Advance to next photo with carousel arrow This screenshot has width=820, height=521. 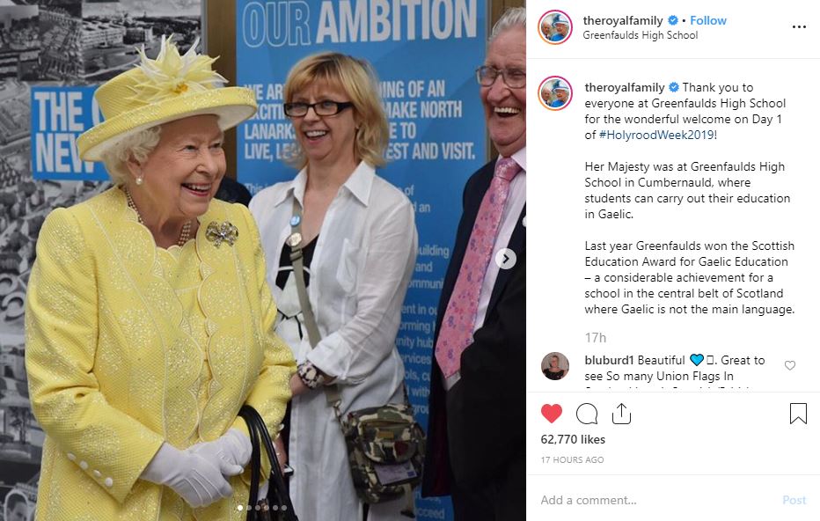coord(506,259)
